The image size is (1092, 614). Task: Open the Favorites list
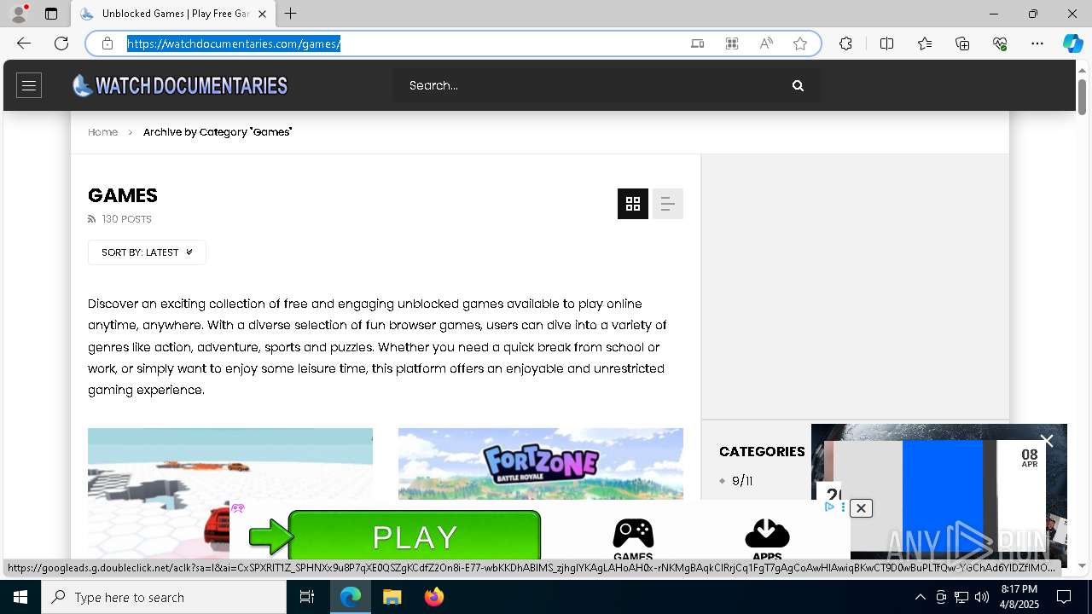coord(925,43)
